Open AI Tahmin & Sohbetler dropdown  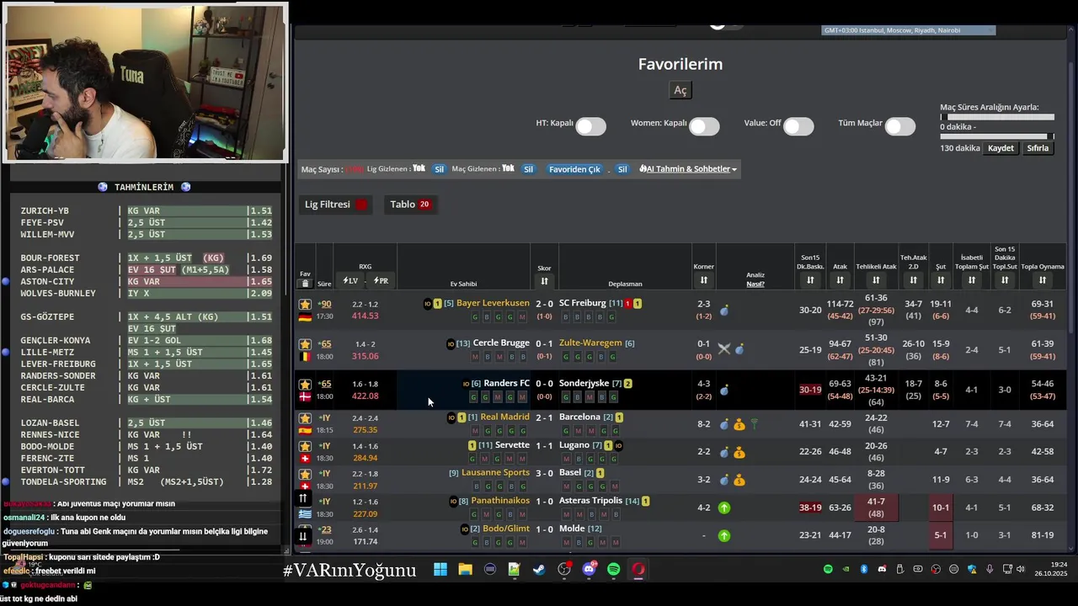click(x=688, y=169)
